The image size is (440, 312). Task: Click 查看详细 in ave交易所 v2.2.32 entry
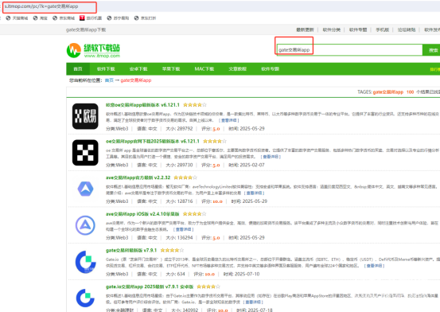(x=254, y=193)
